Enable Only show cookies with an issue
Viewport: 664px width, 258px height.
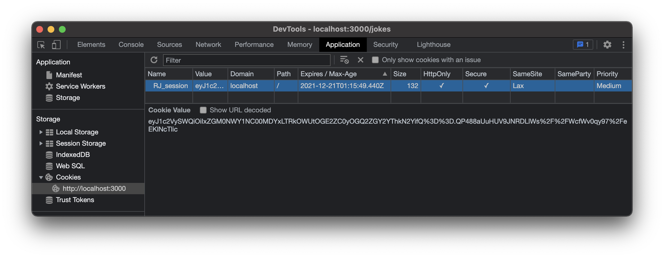[375, 60]
